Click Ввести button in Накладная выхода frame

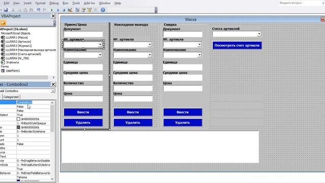(x=133, y=112)
